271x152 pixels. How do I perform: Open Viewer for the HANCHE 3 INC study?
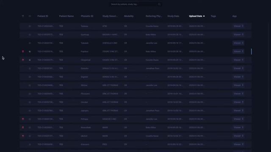click(237, 119)
